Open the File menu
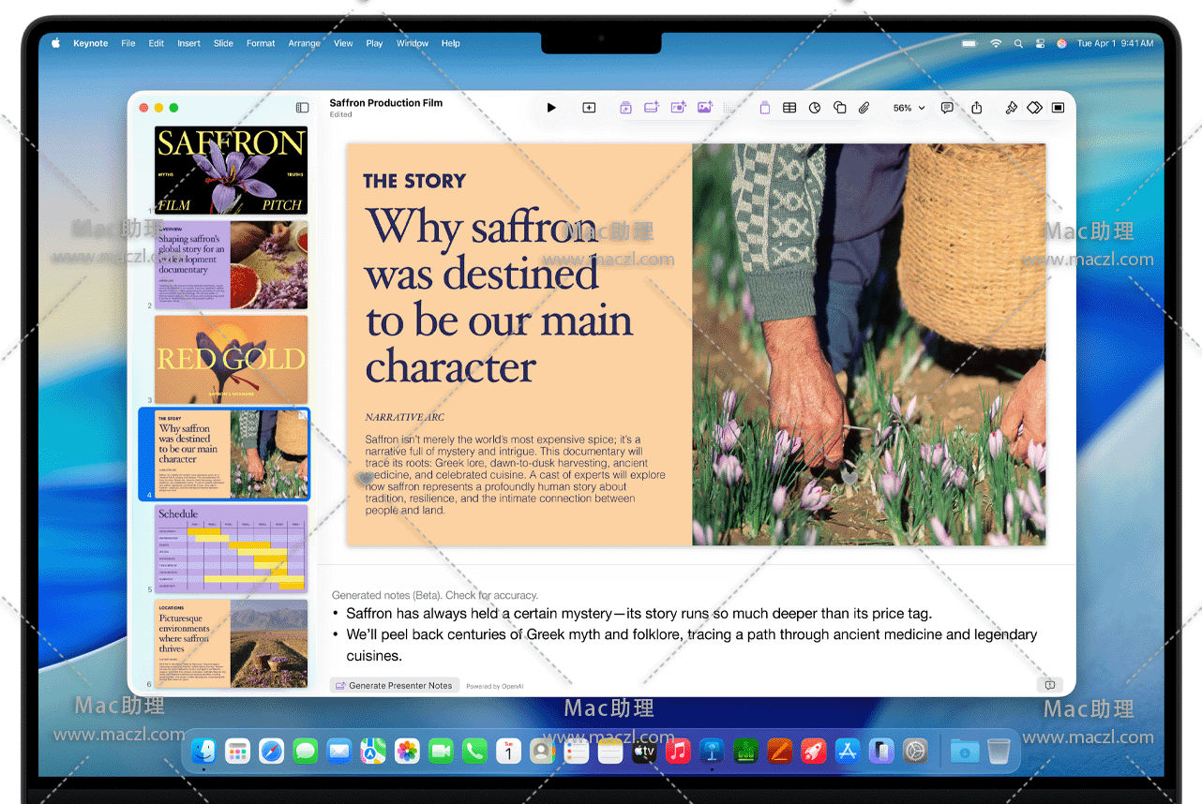 point(128,43)
